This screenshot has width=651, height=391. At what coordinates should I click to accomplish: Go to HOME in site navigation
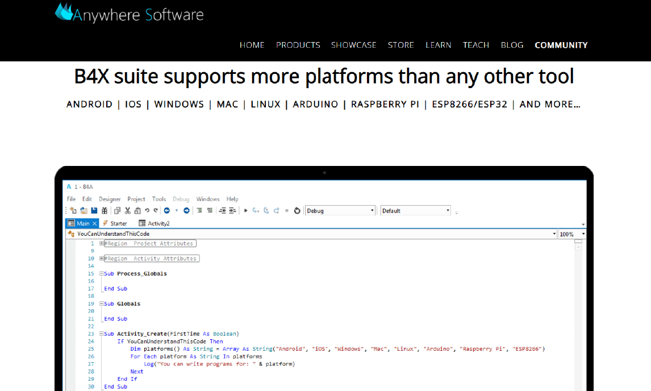[252, 45]
